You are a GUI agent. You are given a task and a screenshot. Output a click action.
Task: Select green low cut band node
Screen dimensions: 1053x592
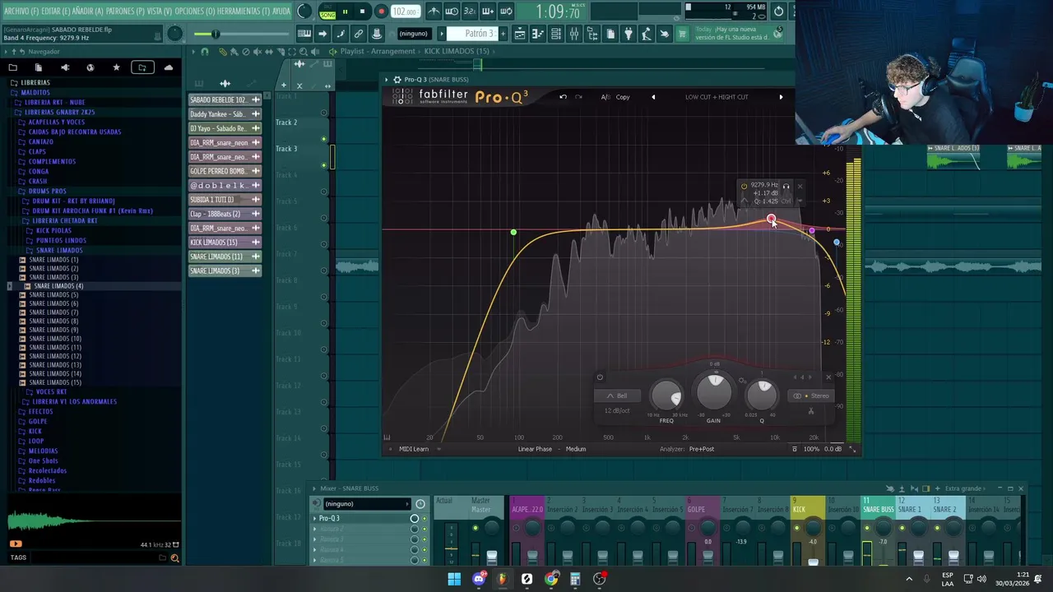click(x=513, y=233)
